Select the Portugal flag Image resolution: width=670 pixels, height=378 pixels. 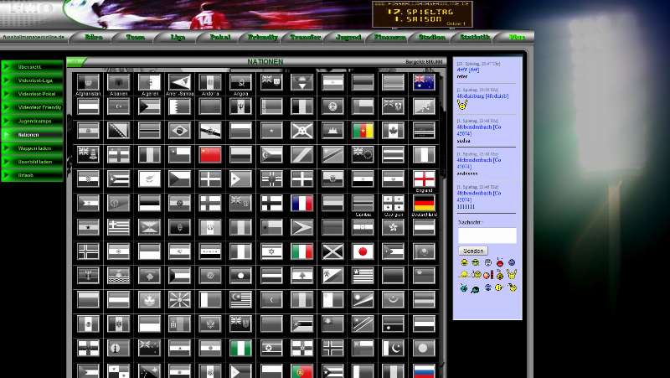pyautogui.click(x=301, y=371)
